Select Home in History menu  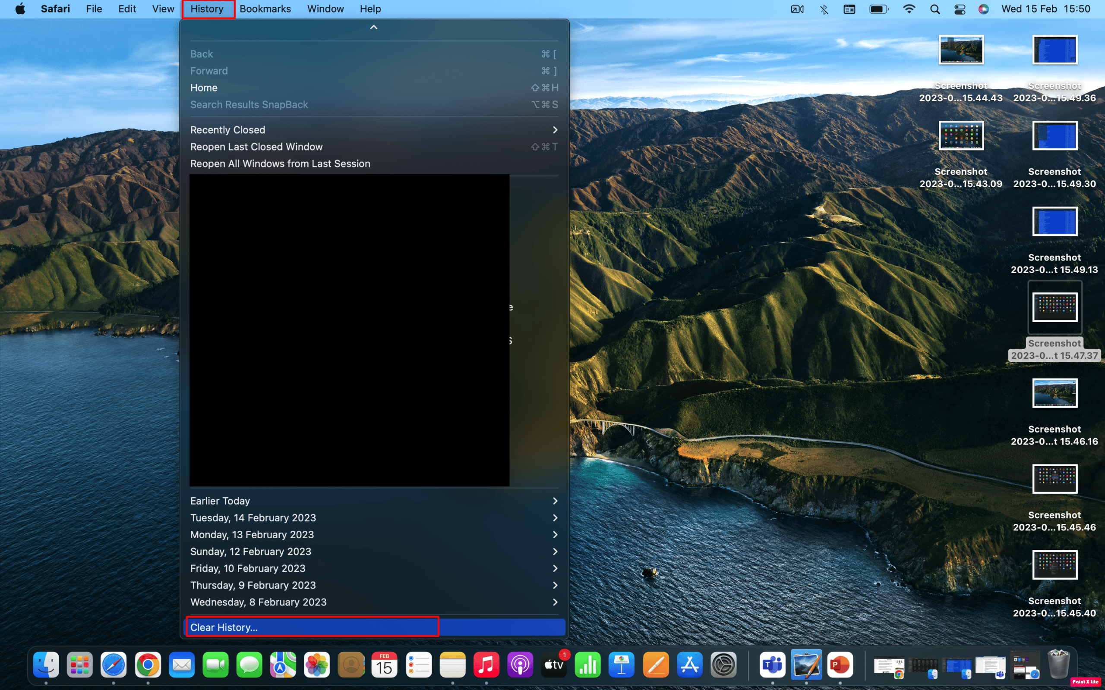[x=204, y=88]
